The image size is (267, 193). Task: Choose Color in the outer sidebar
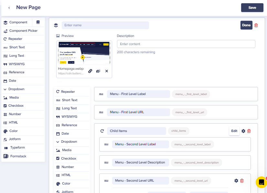(23, 131)
